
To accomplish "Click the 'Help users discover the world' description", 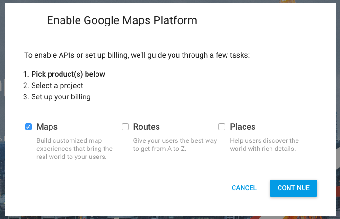I will [264, 145].
